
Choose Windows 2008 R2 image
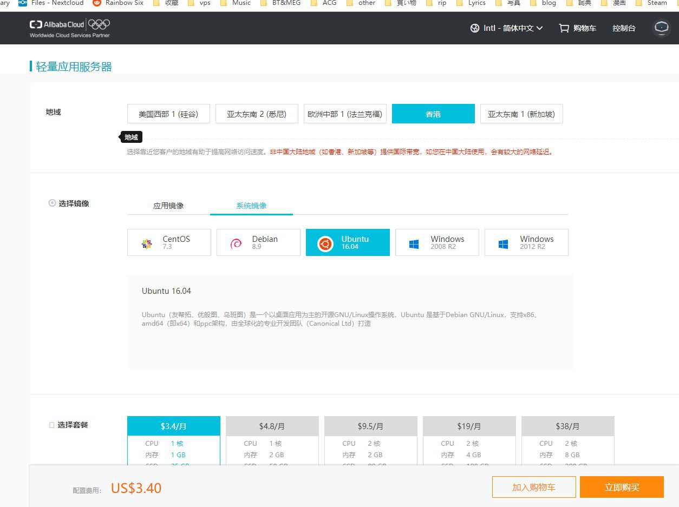(437, 242)
